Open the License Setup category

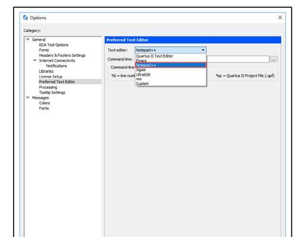click(x=51, y=76)
